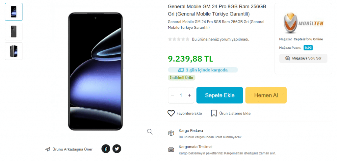Viewport: 337px width, 161px height.
Task: Click the magnifier zoom icon on product image
Action: pyautogui.click(x=150, y=132)
